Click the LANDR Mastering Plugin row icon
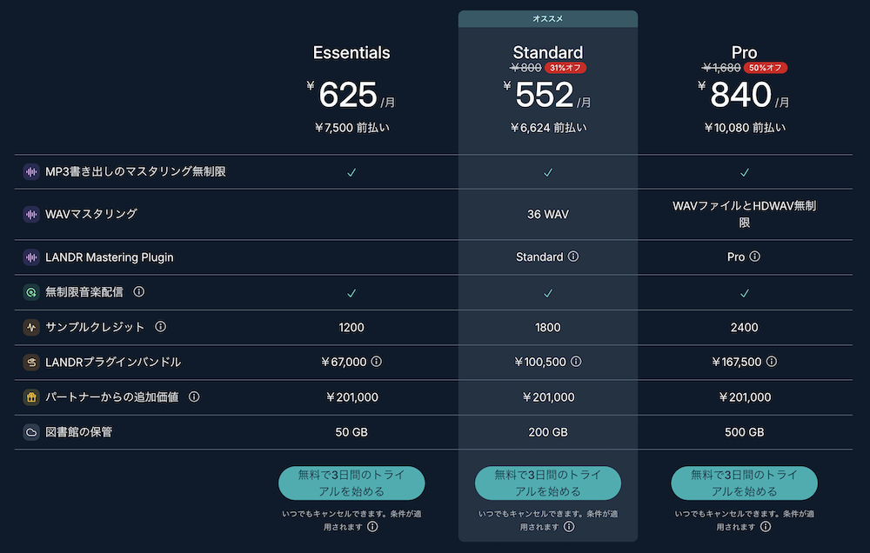Screen dimensions: 870x553 tap(31, 257)
